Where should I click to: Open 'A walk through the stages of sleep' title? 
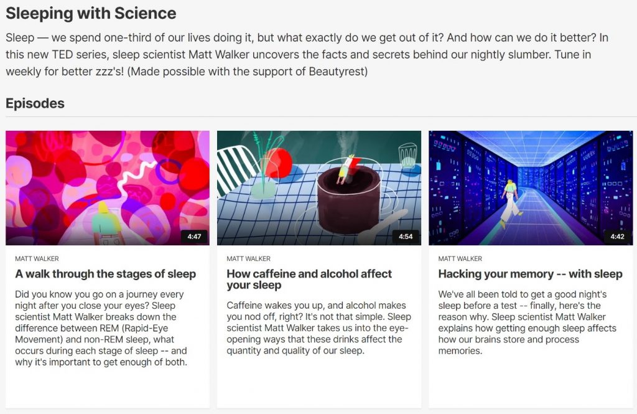[106, 274]
